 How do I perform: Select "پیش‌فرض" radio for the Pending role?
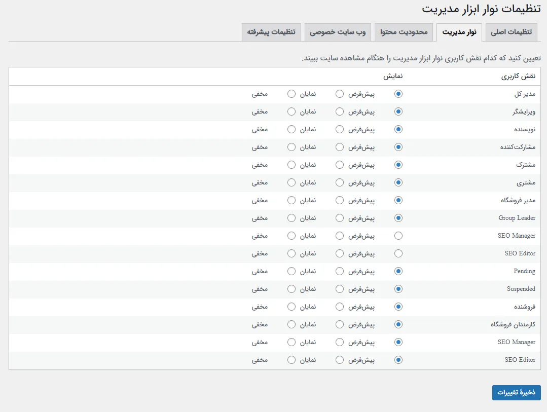coord(398,271)
